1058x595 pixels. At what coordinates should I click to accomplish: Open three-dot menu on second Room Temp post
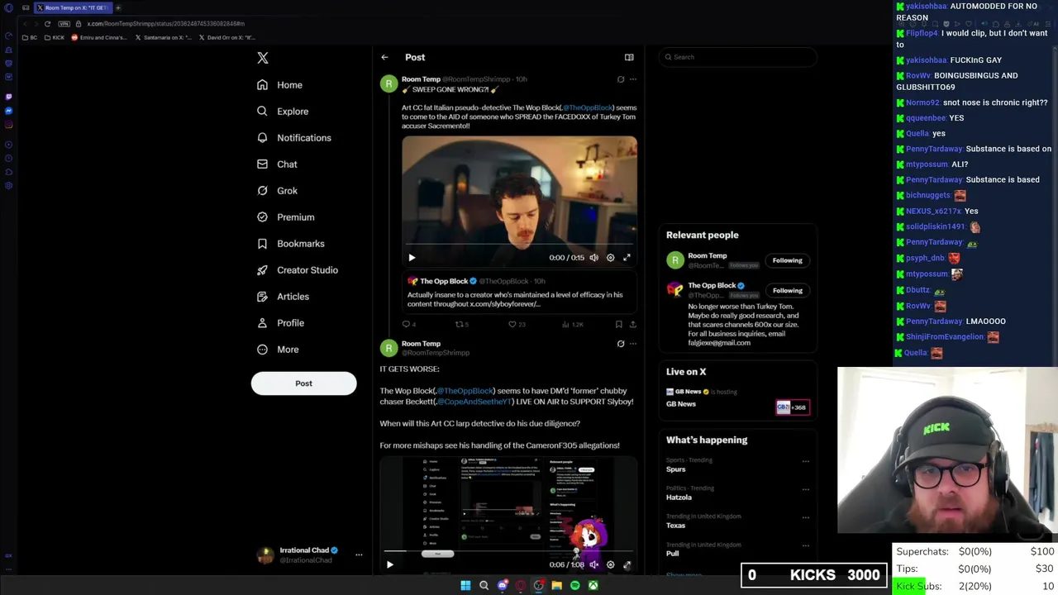[x=633, y=344]
